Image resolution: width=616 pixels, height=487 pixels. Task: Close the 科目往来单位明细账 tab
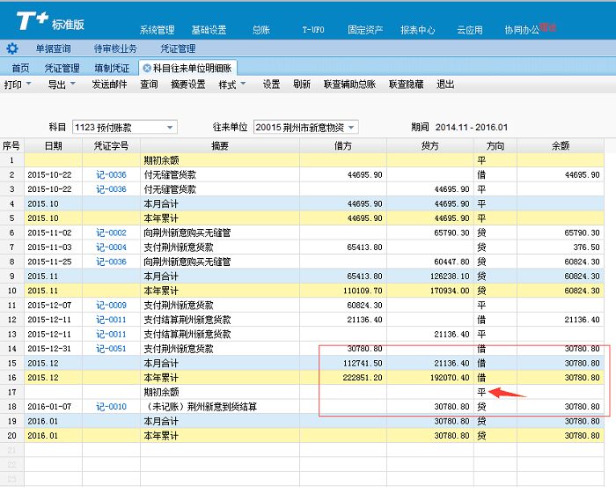tap(147, 68)
